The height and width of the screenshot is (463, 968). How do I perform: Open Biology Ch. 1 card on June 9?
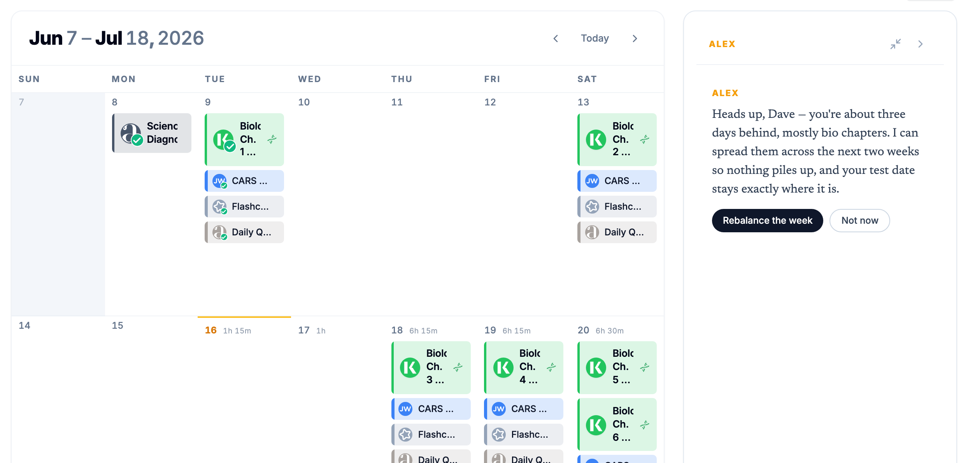pos(244,139)
